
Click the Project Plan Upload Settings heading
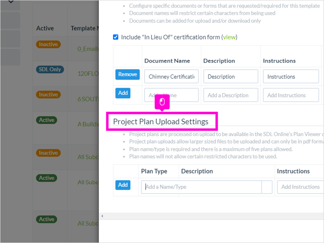coord(161,121)
